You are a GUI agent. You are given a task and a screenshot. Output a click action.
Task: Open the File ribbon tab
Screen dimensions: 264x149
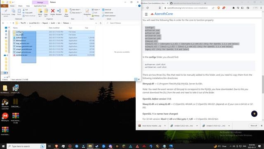click(x=5, y=6)
